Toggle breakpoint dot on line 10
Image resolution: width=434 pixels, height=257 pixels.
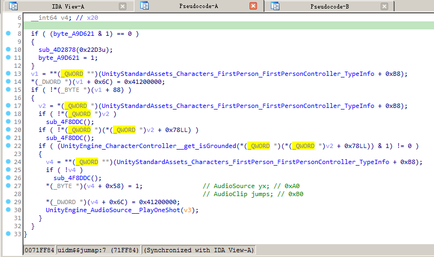9,49
